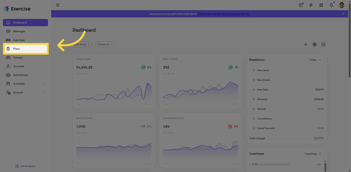Open the Compare To dropdown
This screenshot has height=172, width=351.
coord(105,44)
